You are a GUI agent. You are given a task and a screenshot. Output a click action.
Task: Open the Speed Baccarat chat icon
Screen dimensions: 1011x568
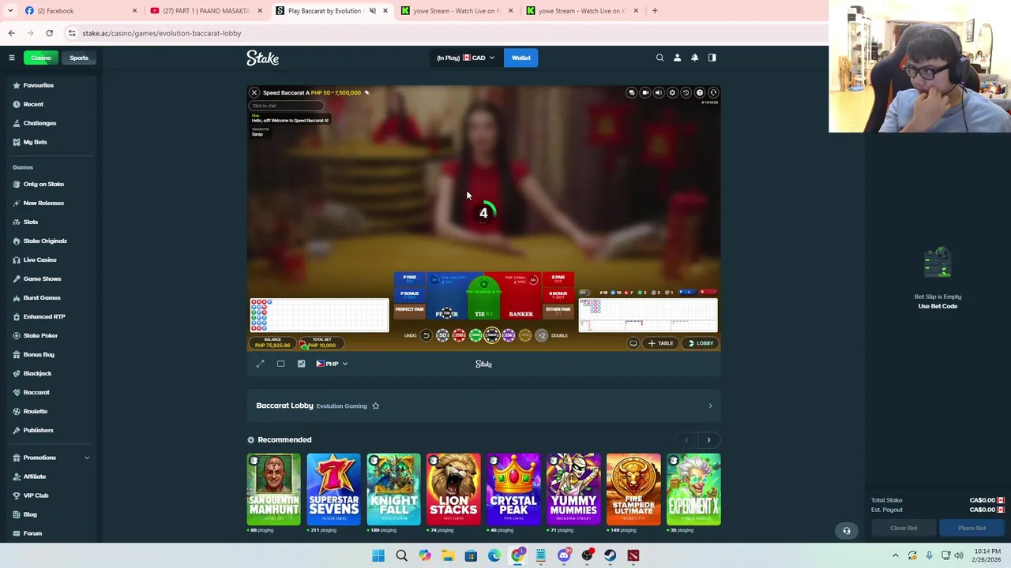tap(632, 92)
